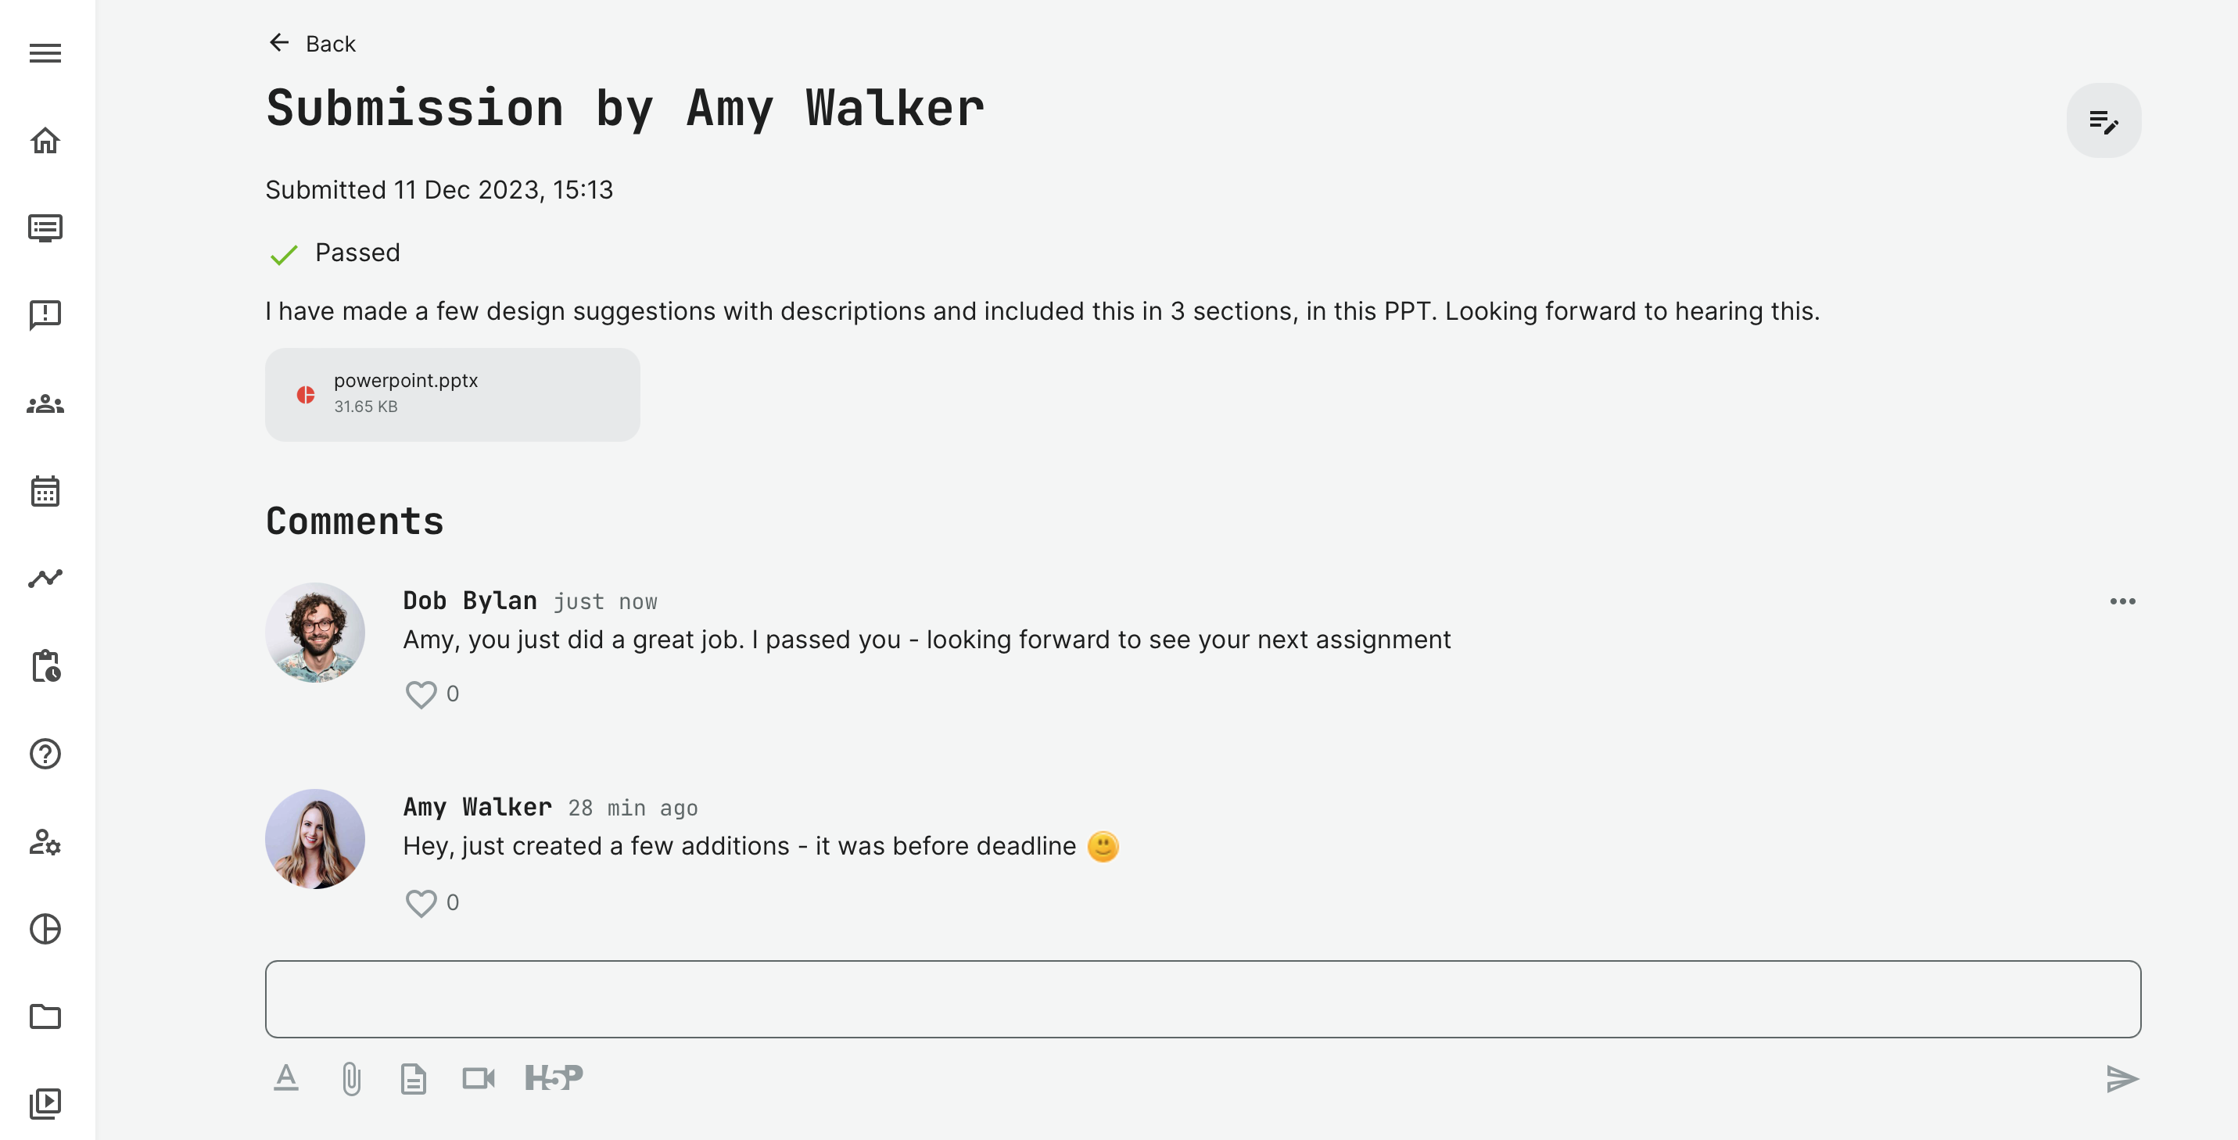Go to Home in the sidebar
The width and height of the screenshot is (2238, 1140).
coord(45,141)
